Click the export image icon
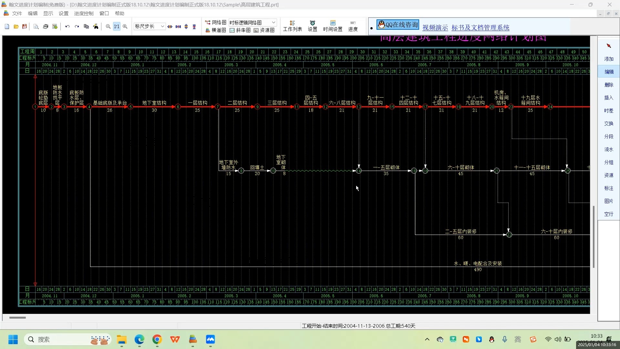 click(55, 26)
